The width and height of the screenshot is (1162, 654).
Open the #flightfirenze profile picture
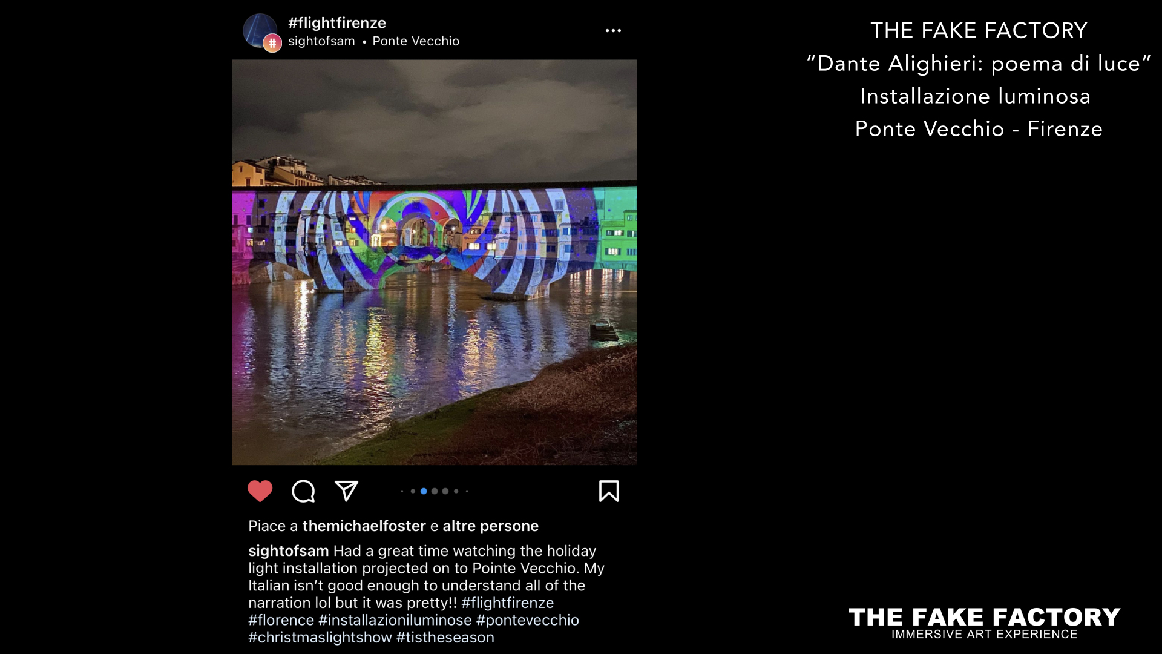click(x=260, y=31)
